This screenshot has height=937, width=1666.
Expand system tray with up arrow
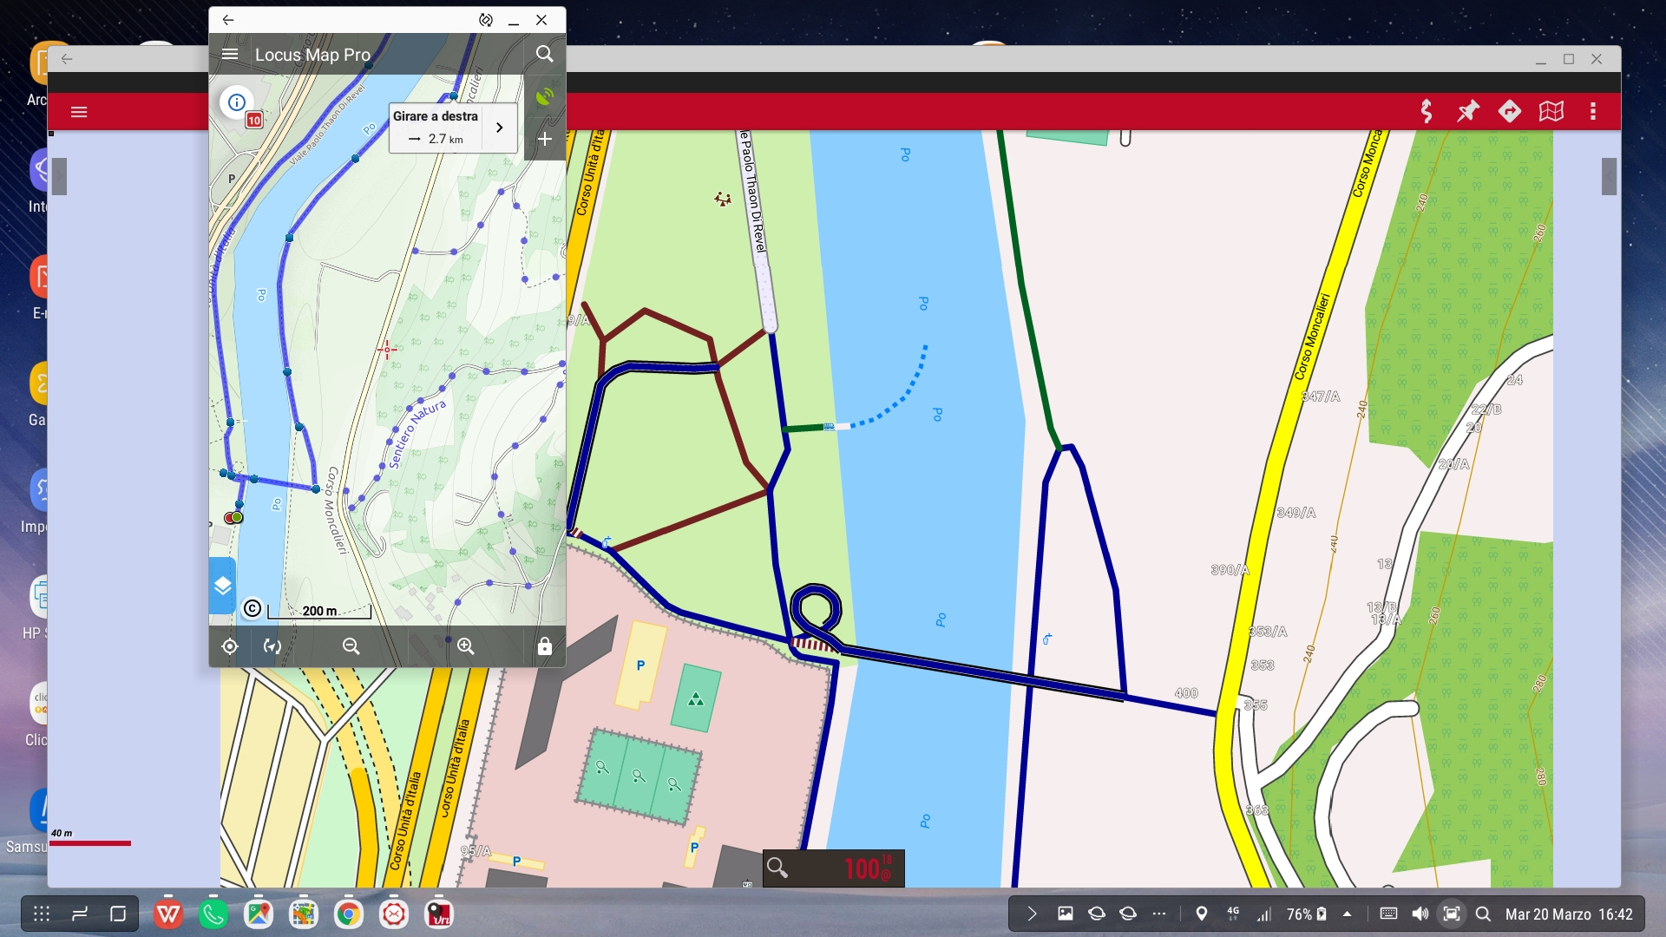(1347, 914)
